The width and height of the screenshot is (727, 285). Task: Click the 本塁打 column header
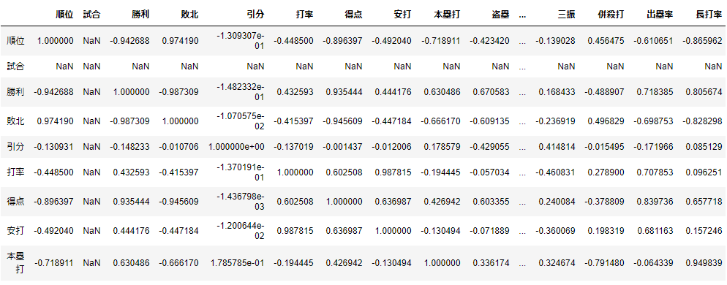click(446, 15)
